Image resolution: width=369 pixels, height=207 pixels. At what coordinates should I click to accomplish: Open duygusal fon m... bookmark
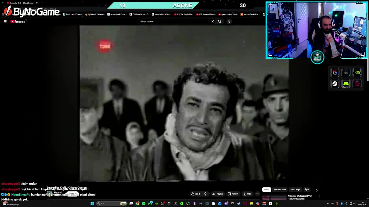coord(206,14)
